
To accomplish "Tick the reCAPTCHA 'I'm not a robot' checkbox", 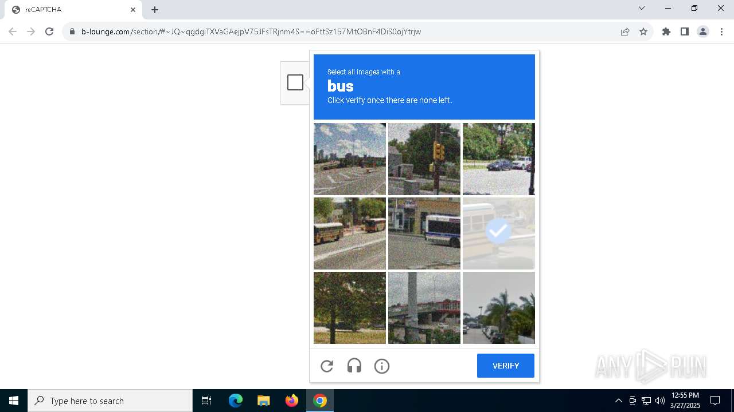I will 295,82.
